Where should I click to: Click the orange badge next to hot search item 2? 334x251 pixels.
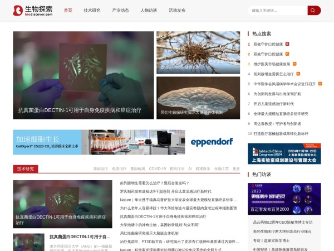[287, 54]
